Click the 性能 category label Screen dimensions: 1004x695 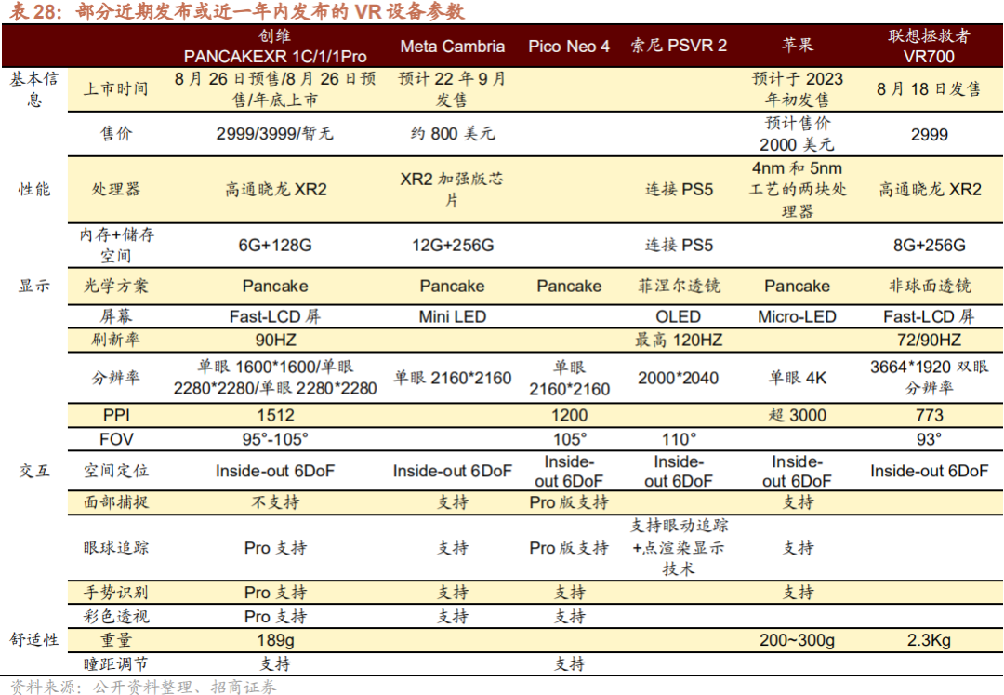pyautogui.click(x=34, y=189)
